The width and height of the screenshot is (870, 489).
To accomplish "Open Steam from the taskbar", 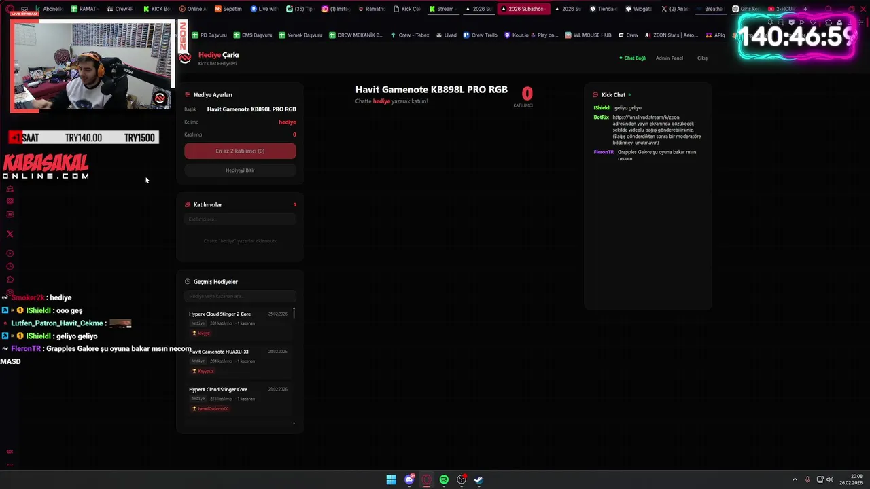I will [478, 479].
